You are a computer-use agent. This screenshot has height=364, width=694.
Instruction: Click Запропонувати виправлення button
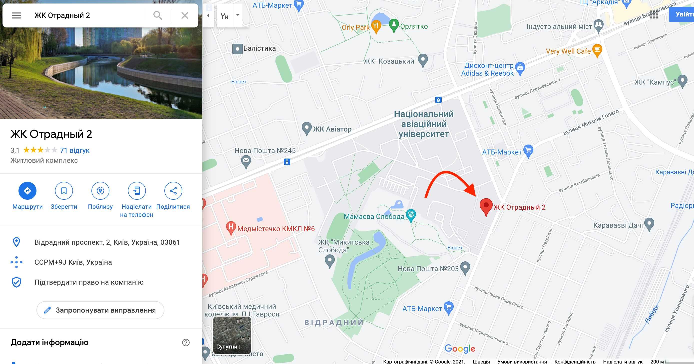click(100, 310)
